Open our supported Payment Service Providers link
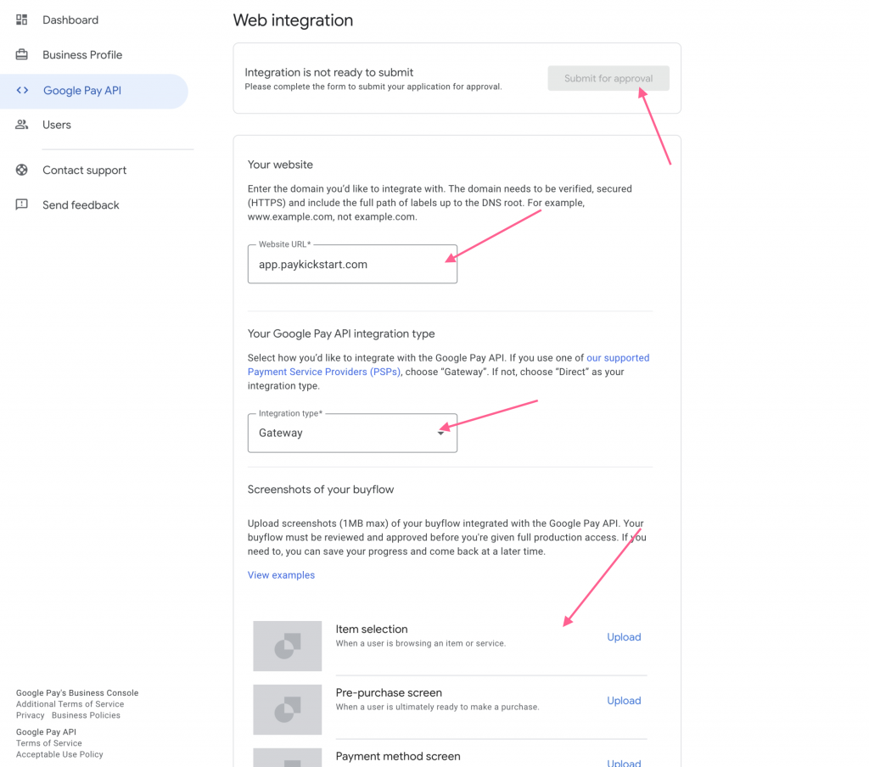 (x=448, y=365)
